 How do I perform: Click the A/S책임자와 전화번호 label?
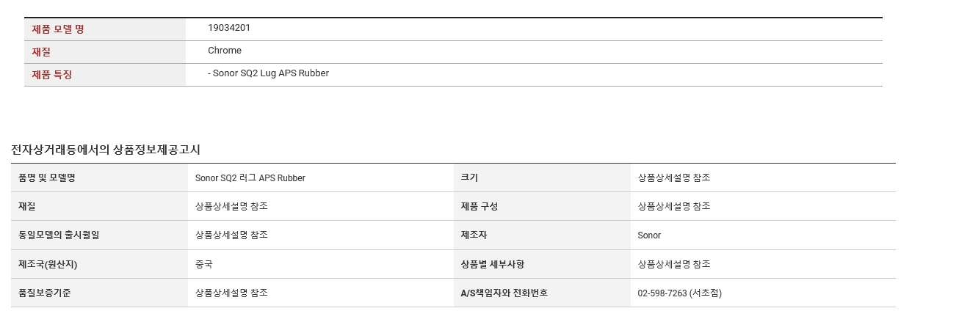504,293
